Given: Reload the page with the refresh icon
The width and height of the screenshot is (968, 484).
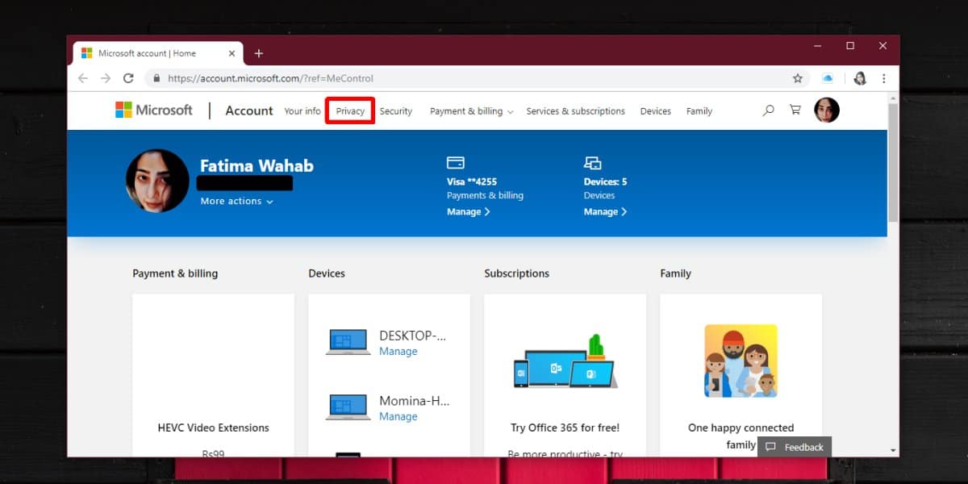Looking at the screenshot, I should pos(128,78).
